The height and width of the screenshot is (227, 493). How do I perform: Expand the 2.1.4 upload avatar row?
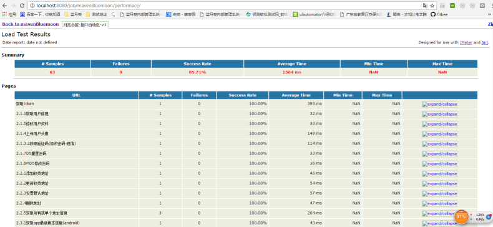[439, 134]
